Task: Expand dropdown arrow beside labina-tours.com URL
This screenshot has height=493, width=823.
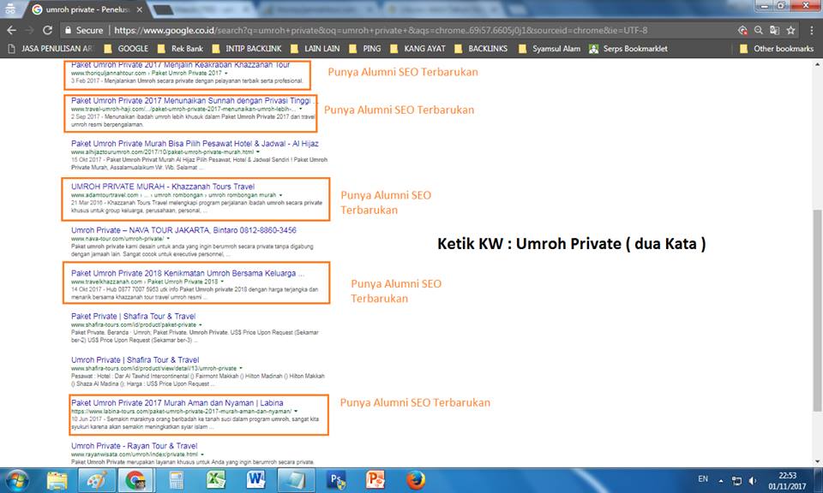Action: point(296,412)
